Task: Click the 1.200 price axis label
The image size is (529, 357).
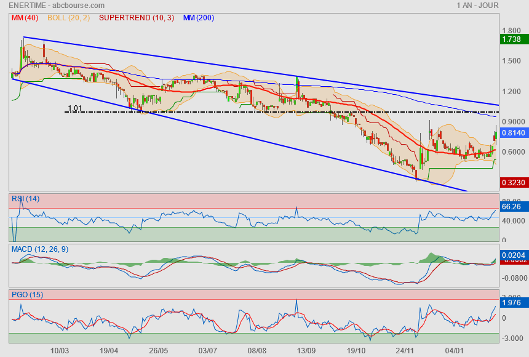Action: 512,91
